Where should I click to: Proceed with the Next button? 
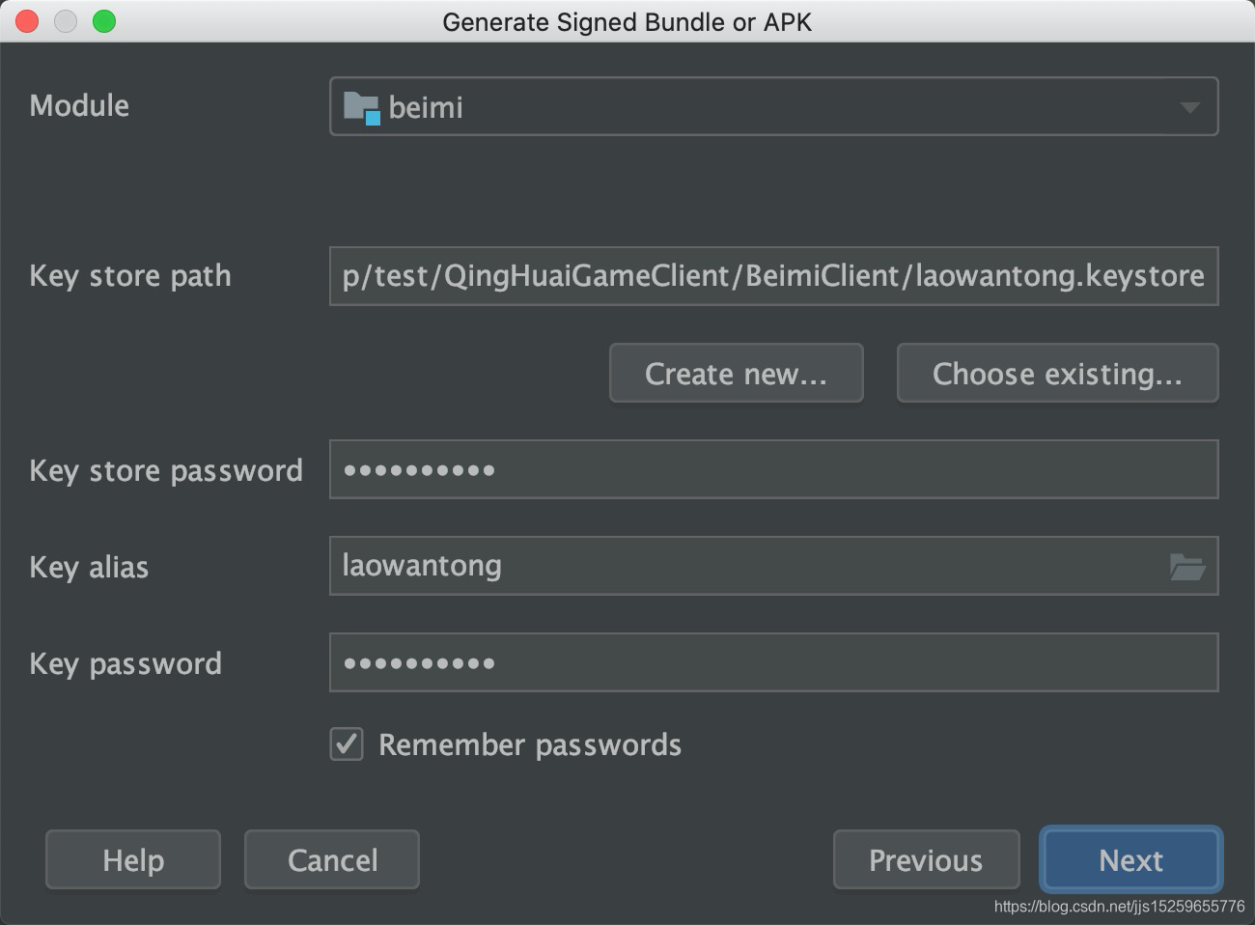coord(1131,859)
